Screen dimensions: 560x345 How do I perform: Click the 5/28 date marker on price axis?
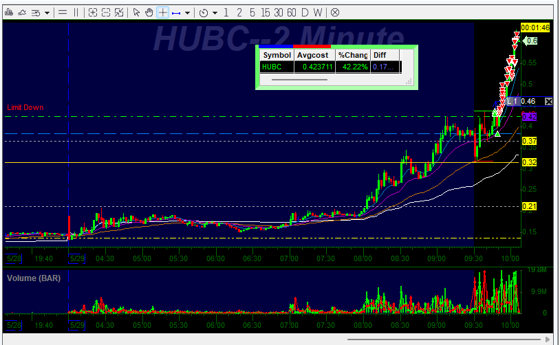tap(14, 258)
